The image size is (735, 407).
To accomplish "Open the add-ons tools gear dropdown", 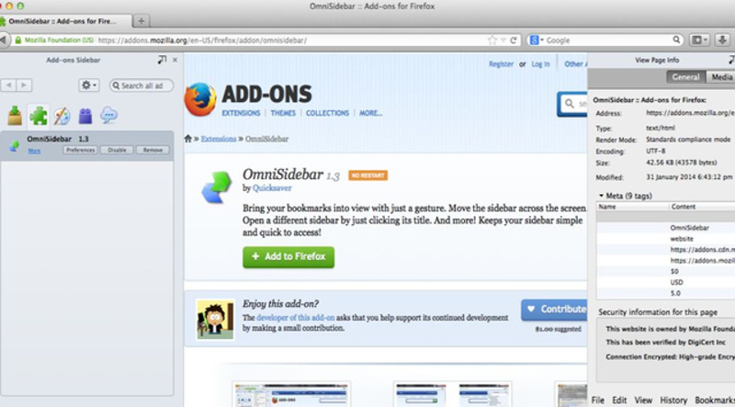I will click(88, 85).
